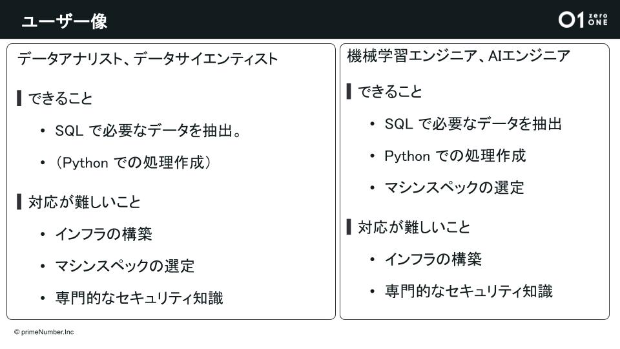Select the slide title ユーザー像
620x349 pixels.
tap(64, 21)
